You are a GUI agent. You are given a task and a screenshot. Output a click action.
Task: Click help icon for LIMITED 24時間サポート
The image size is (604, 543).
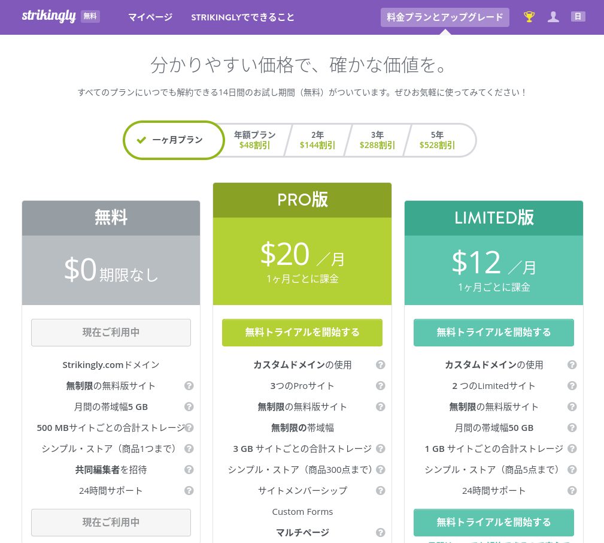pos(572,490)
